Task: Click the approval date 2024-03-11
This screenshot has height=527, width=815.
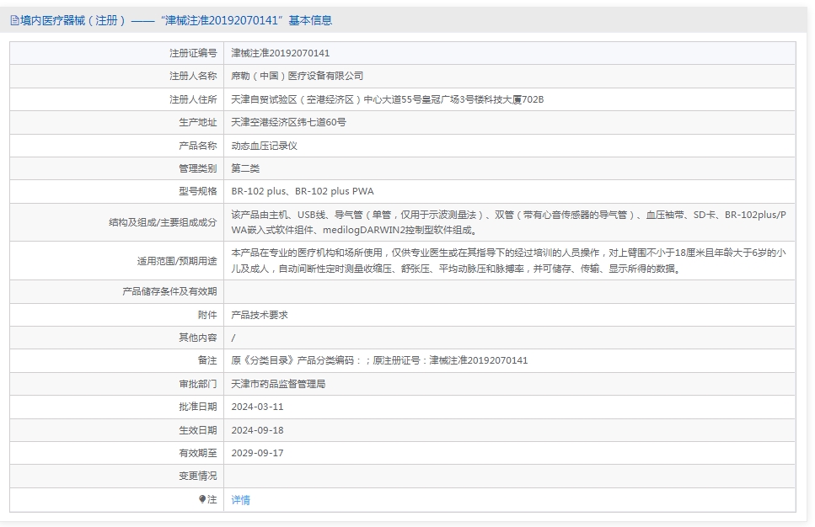Action: (x=257, y=407)
